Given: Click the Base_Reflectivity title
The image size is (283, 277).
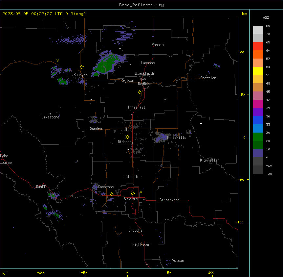Looking at the screenshot, I should pyautogui.click(x=141, y=5).
